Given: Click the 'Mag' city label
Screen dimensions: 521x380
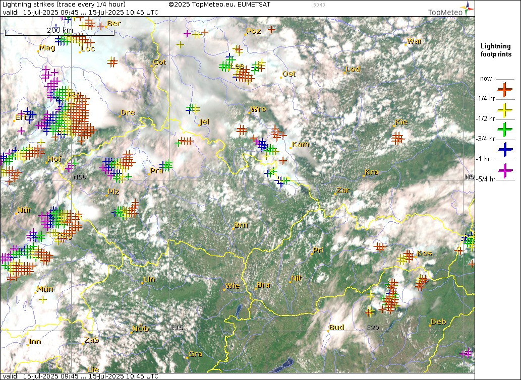Looking at the screenshot, I should click(x=47, y=48).
